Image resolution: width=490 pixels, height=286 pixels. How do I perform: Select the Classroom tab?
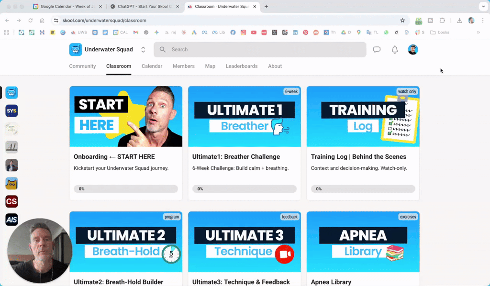click(x=119, y=66)
